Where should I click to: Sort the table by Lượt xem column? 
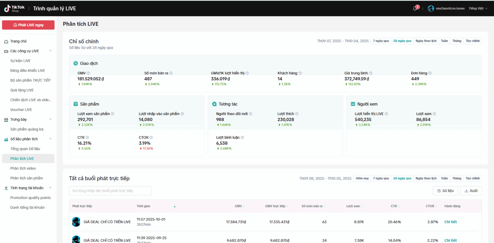(362, 206)
